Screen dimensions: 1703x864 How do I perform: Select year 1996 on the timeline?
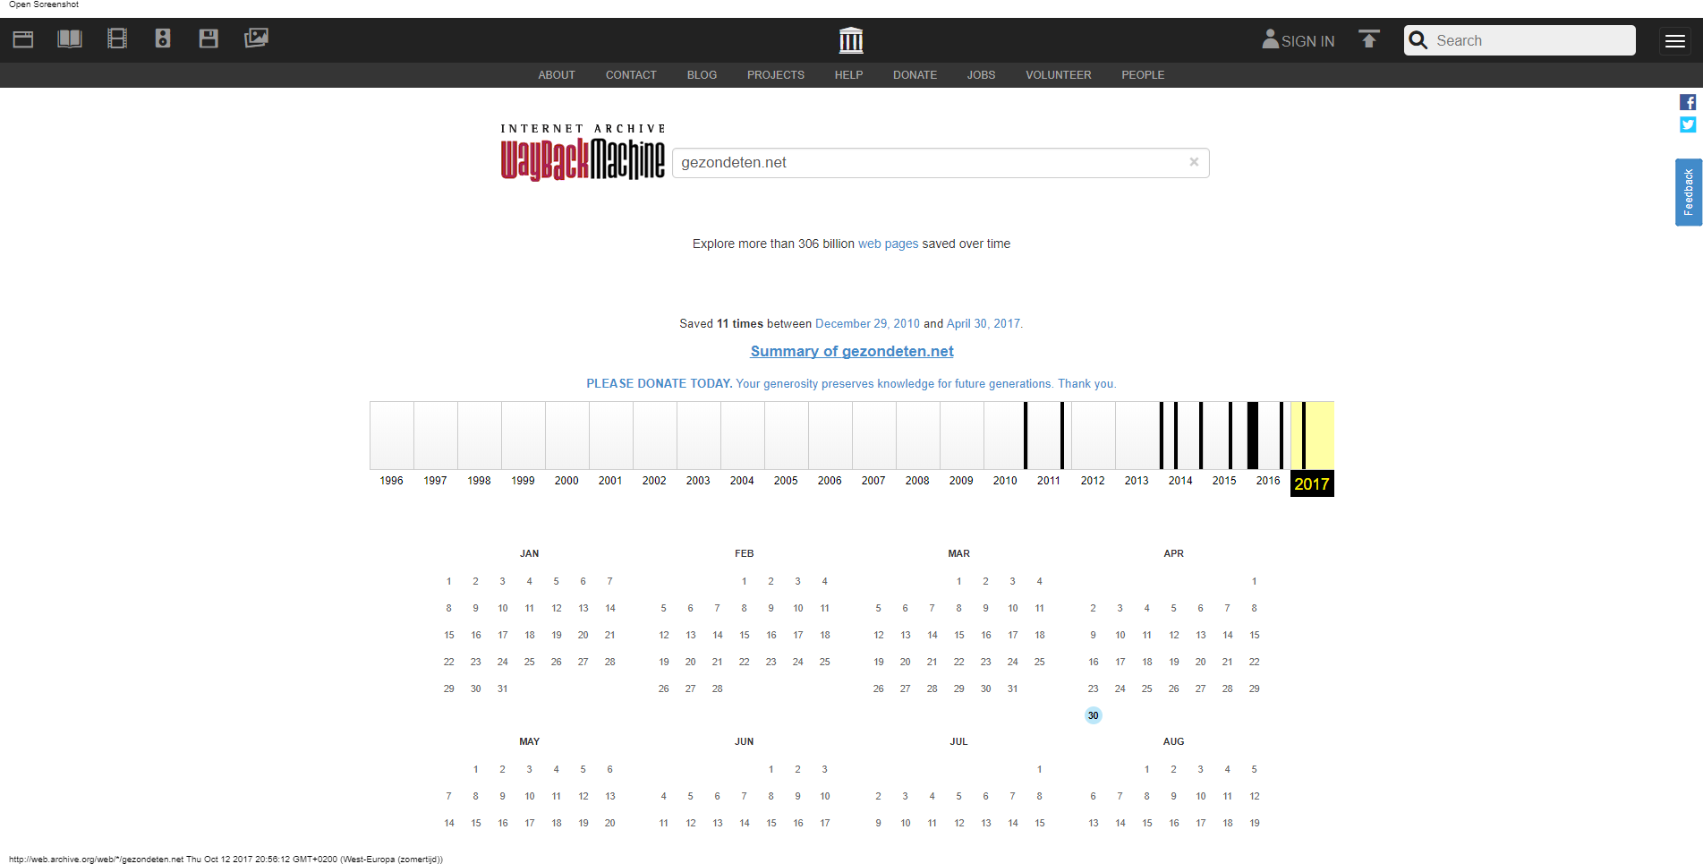391,481
